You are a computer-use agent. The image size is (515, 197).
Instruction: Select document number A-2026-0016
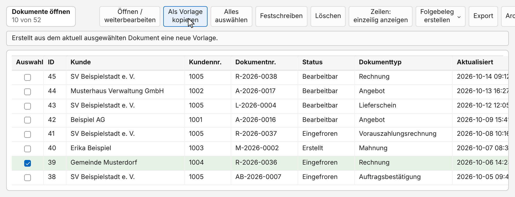click(x=255, y=120)
